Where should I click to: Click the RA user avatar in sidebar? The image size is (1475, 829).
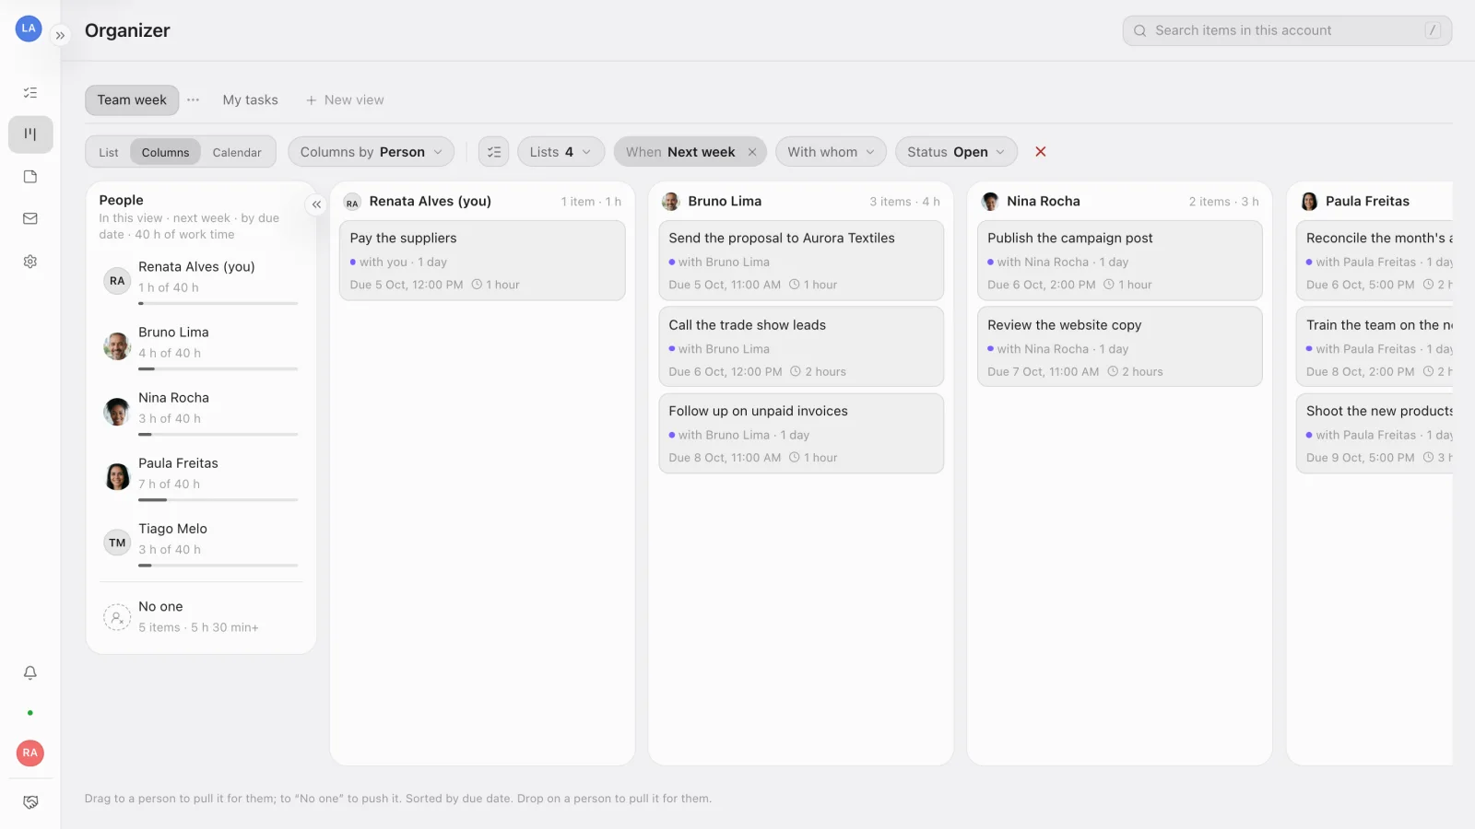30,753
